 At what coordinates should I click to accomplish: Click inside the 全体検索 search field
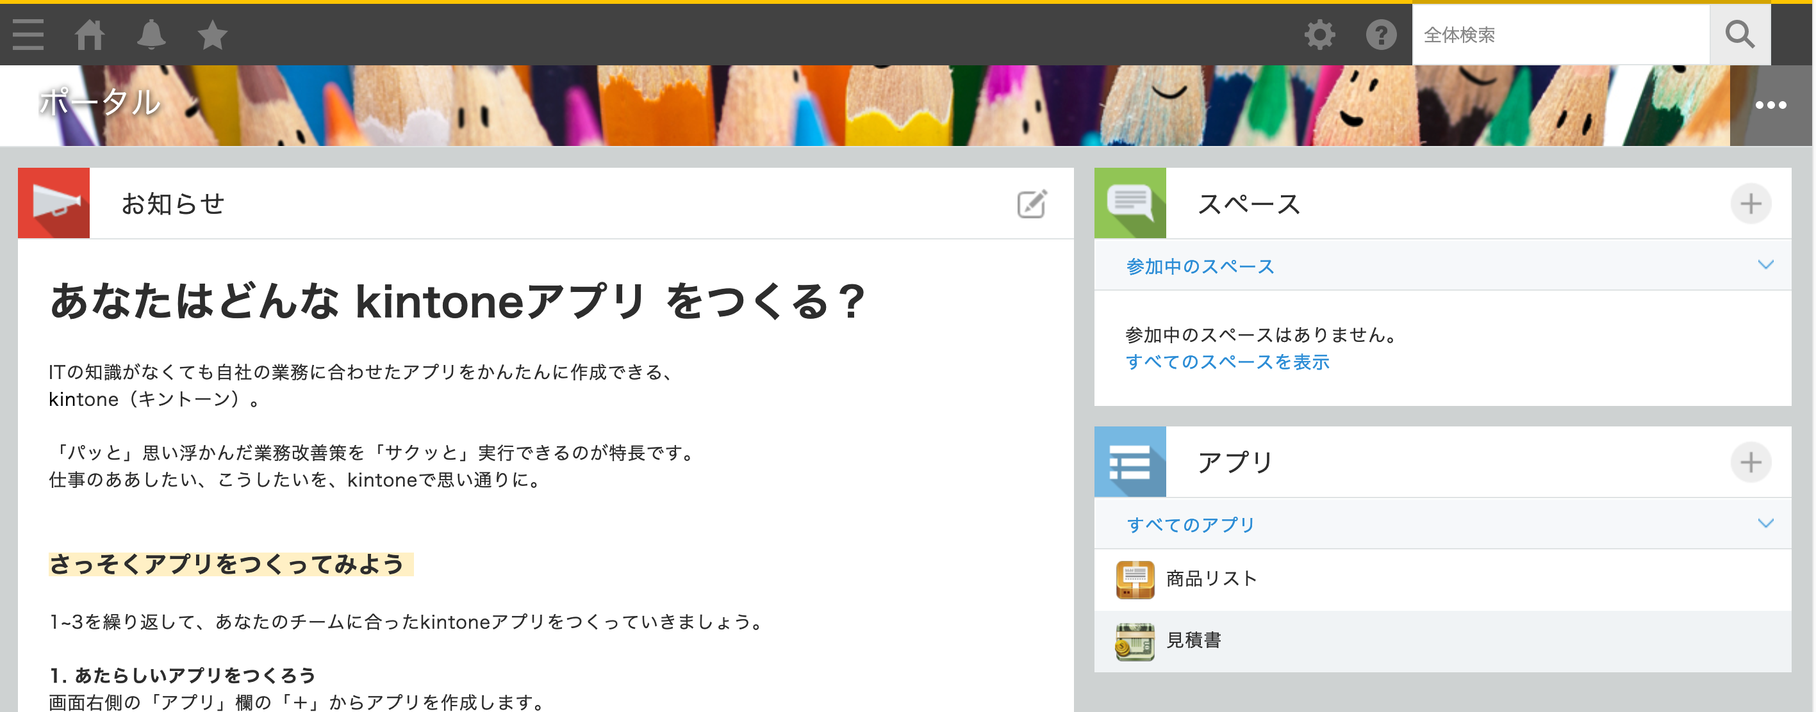click(x=1551, y=34)
